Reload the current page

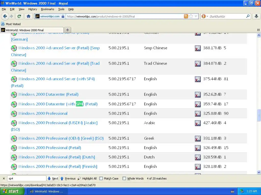click(19, 16)
